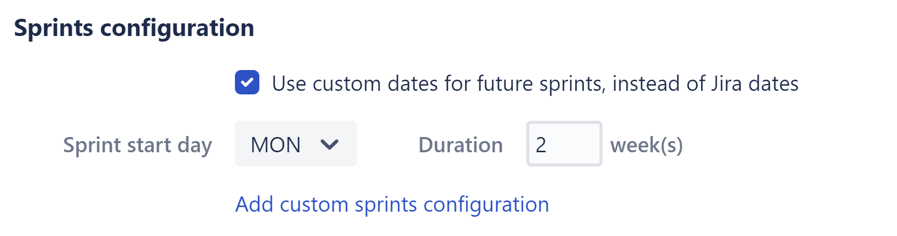This screenshot has height=236, width=897.
Task: Click the word 'custom' in add-configuration link
Action: tap(314, 205)
